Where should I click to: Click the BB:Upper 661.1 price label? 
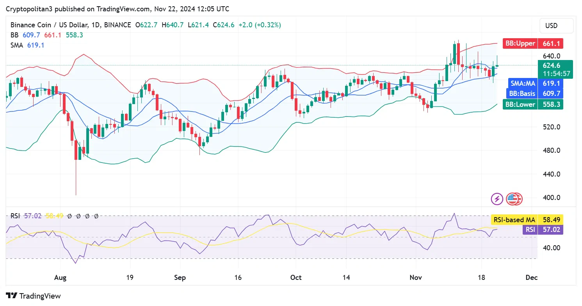pos(532,43)
